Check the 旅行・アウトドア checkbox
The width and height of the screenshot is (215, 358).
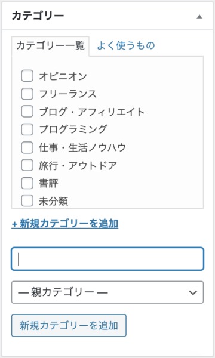point(27,165)
